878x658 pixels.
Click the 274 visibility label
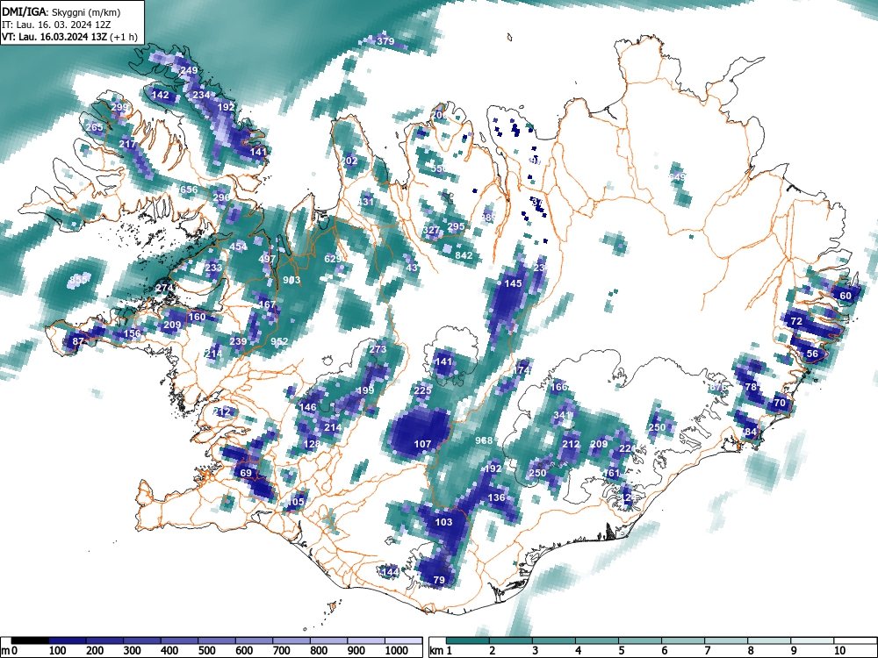pyautogui.click(x=164, y=288)
